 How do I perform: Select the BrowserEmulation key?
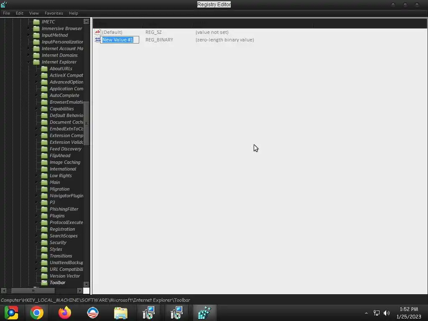coord(66,102)
